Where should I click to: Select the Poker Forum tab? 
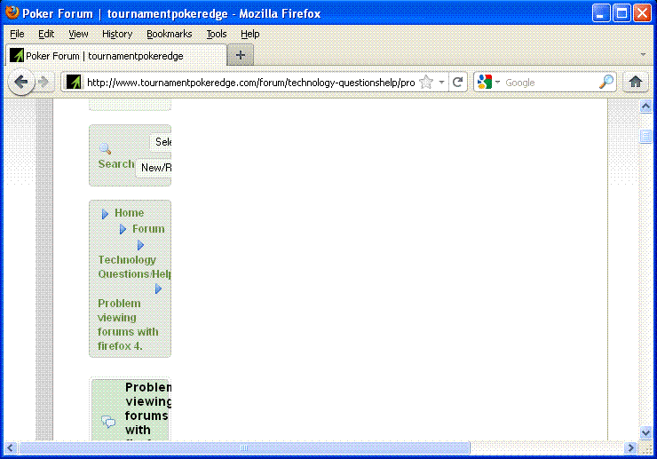(116, 55)
